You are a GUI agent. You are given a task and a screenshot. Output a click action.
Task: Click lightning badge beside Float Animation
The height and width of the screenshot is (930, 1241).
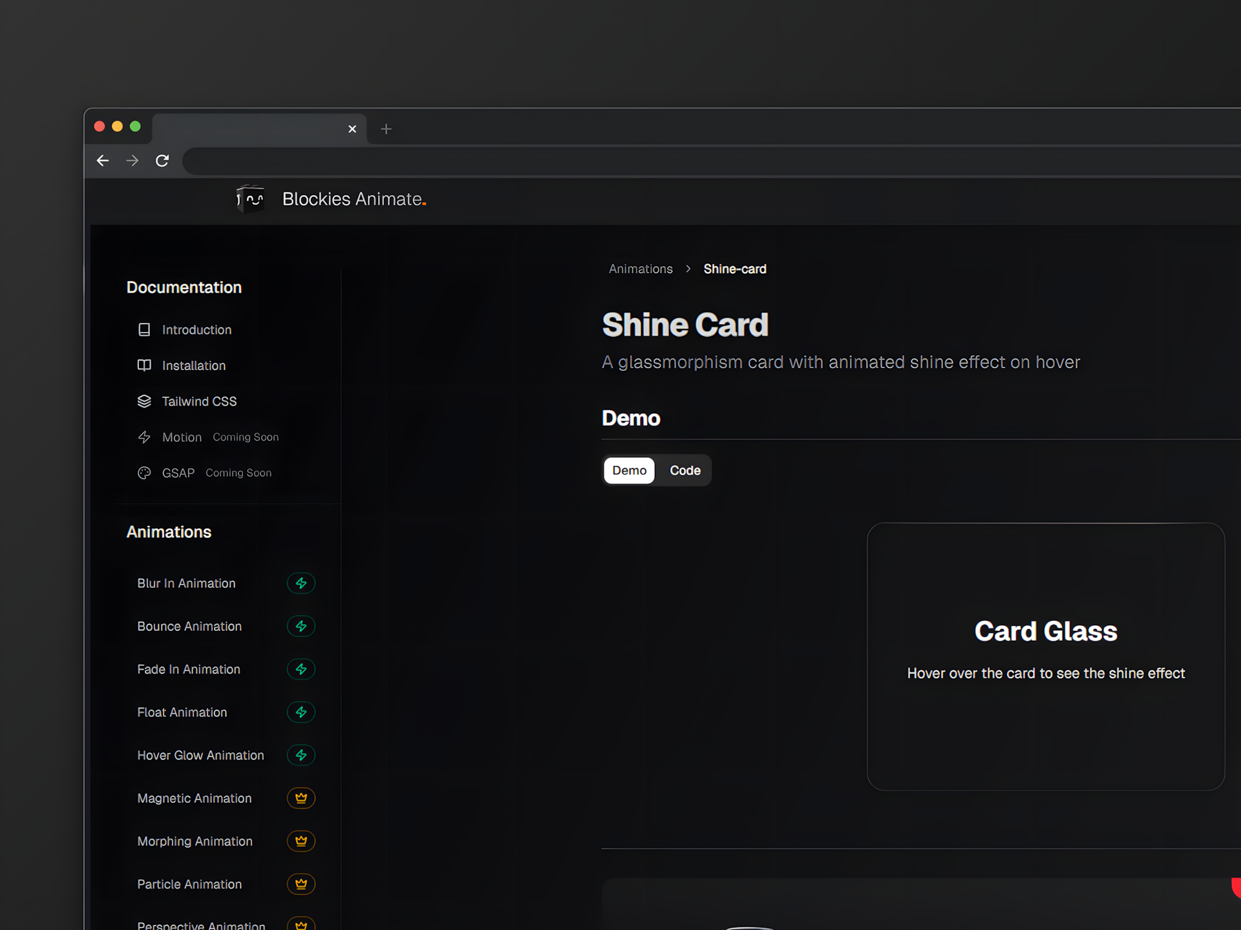coord(301,712)
